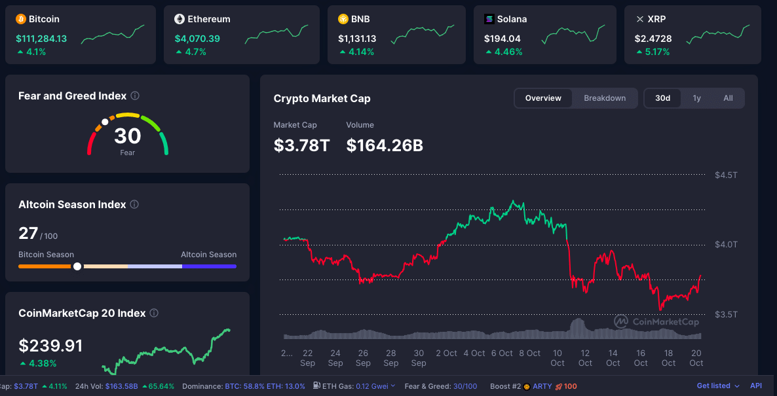Image resolution: width=777 pixels, height=396 pixels.
Task: Expand the ETH Gas Gwei dropdown
Action: pyautogui.click(x=393, y=386)
